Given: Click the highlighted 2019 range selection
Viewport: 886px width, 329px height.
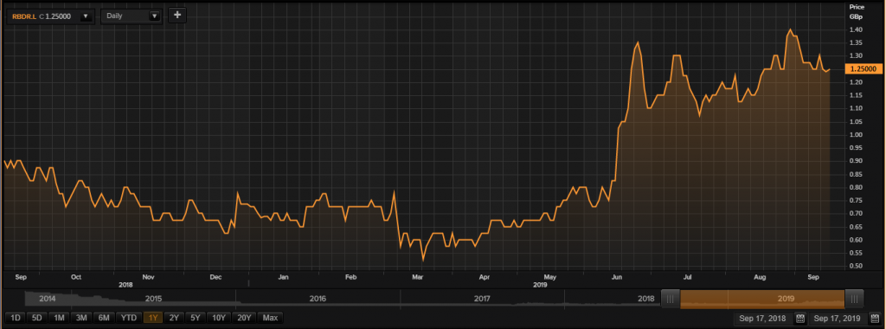Looking at the screenshot, I should pyautogui.click(x=762, y=299).
